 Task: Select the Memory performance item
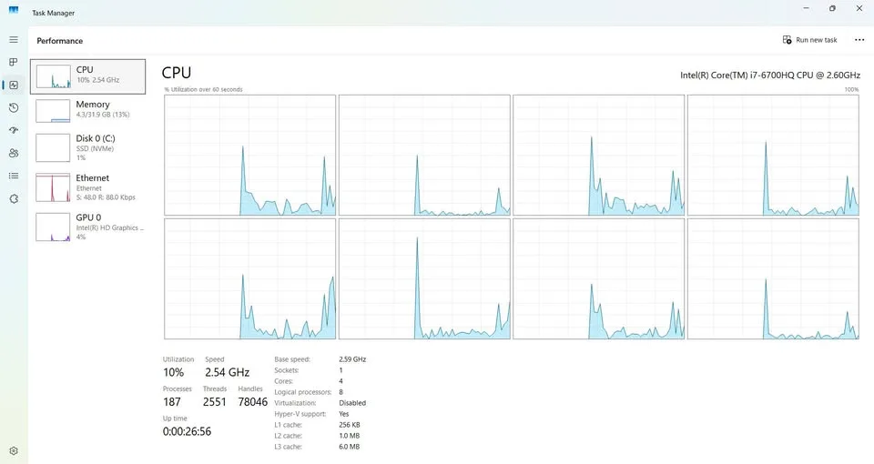coord(88,110)
